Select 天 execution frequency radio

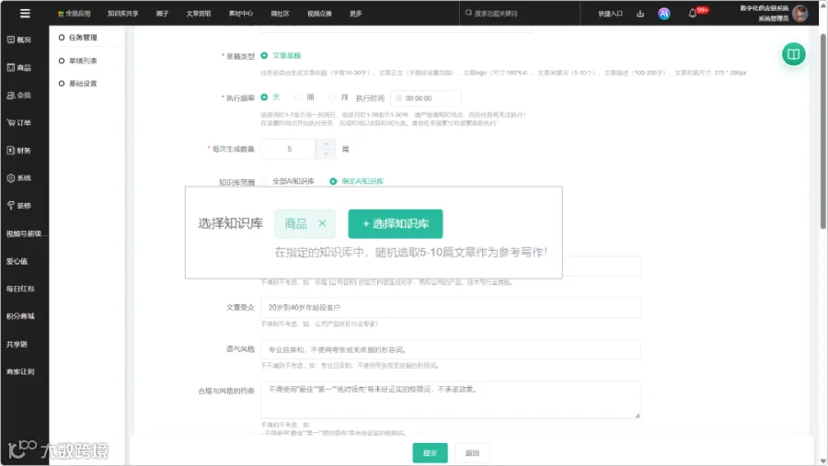[x=264, y=97]
